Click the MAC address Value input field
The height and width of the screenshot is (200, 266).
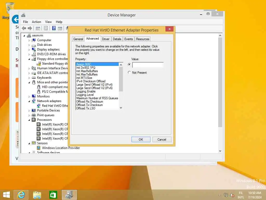coord(148,65)
